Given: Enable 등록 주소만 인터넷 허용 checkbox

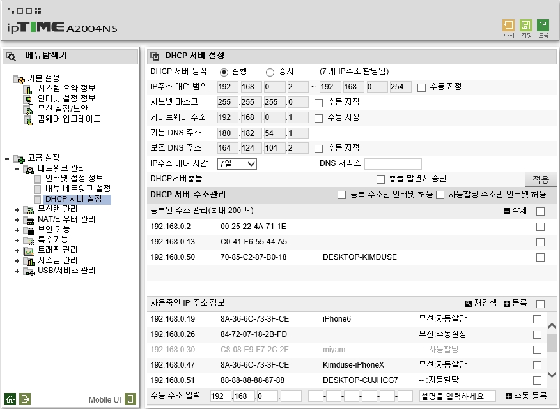Looking at the screenshot, I should (342, 195).
